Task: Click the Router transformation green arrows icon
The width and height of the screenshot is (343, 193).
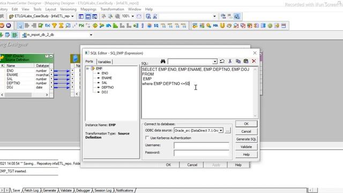Action: pos(102,26)
